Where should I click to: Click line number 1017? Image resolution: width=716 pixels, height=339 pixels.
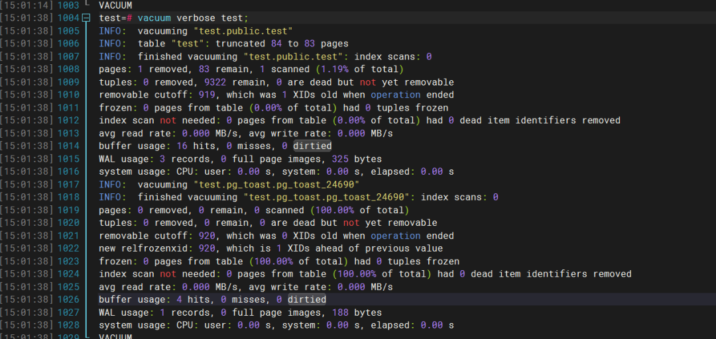tap(68, 185)
